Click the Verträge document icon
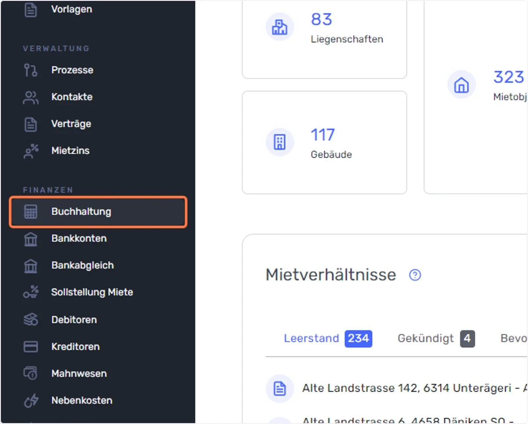 coord(31,124)
